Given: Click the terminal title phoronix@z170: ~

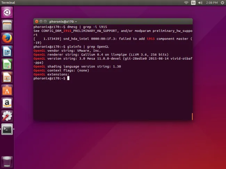Looking at the screenshot, I should pyautogui.click(x=63, y=22).
